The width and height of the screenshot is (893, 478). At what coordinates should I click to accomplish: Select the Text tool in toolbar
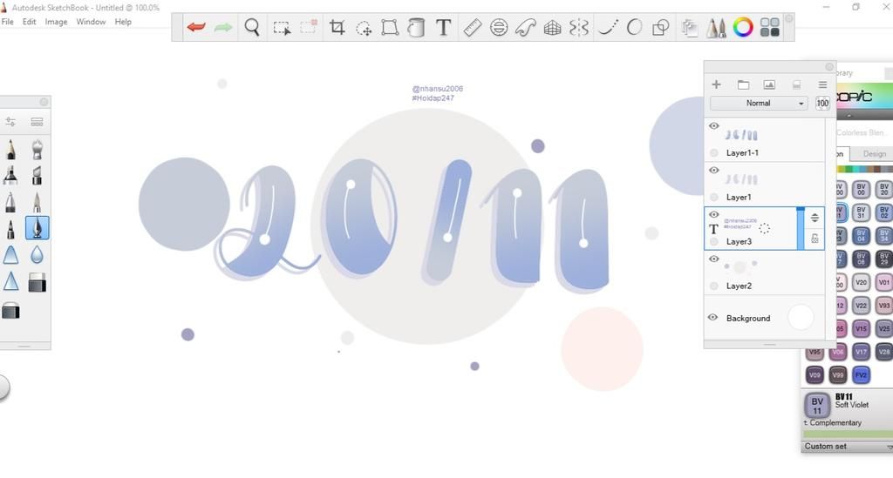(x=443, y=27)
